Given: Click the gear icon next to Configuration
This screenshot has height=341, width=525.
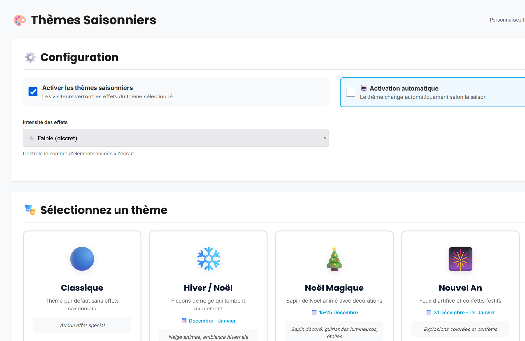Looking at the screenshot, I should coord(30,57).
